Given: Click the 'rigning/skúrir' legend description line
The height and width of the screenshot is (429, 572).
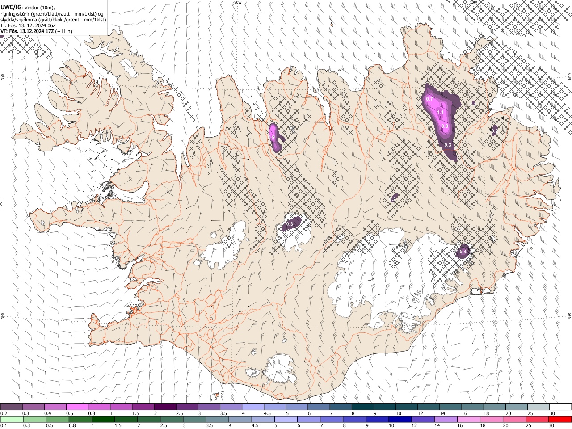Looking at the screenshot, I should (x=52, y=14).
